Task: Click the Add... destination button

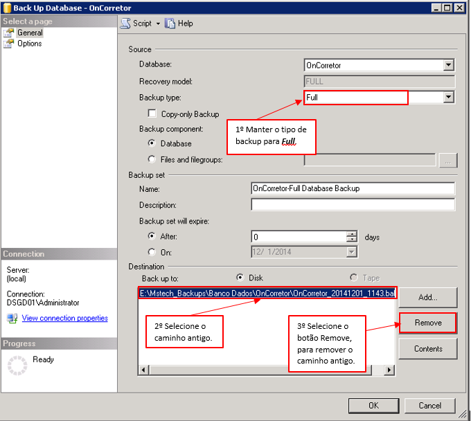Action: click(x=428, y=297)
